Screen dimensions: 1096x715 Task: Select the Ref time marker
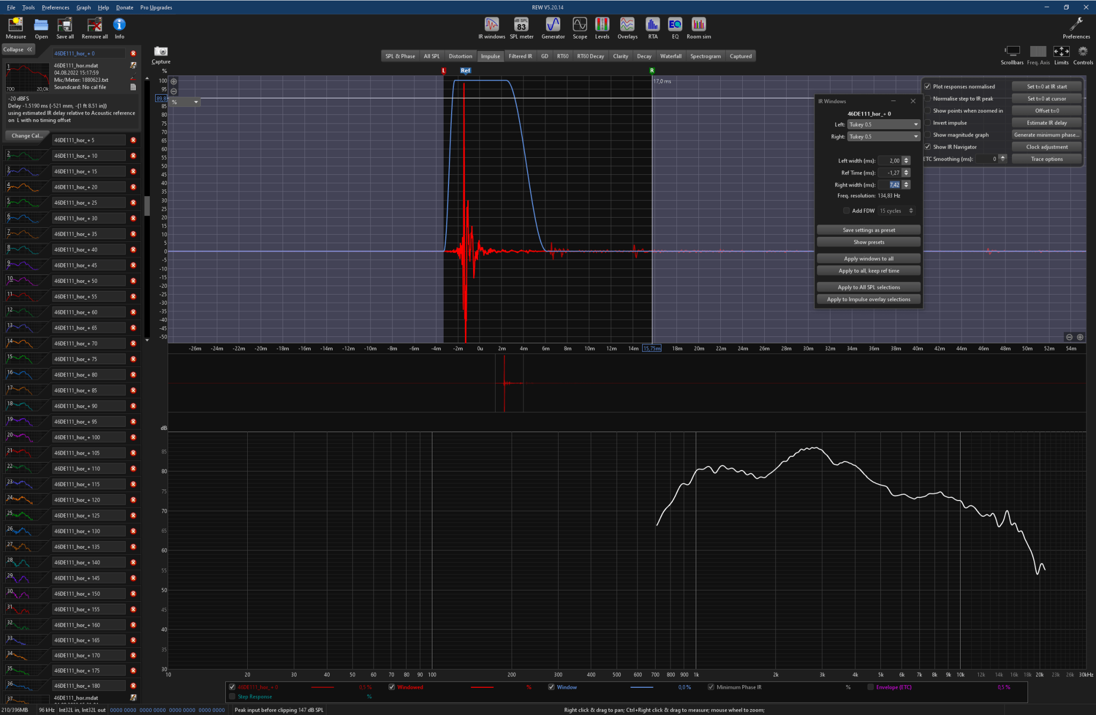[x=466, y=71]
